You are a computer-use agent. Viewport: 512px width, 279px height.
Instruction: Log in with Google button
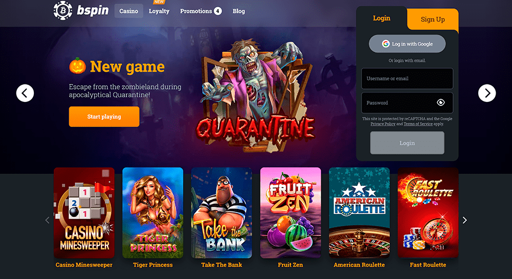(x=407, y=44)
